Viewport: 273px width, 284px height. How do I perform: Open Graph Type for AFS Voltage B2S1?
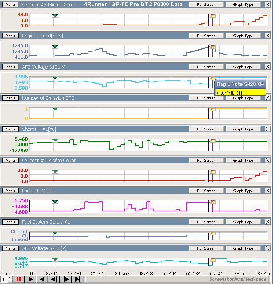(x=243, y=248)
